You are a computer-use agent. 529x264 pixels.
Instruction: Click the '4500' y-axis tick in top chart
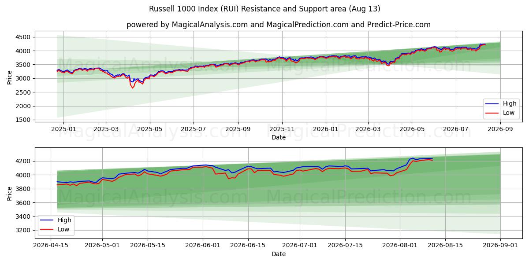click(23, 37)
